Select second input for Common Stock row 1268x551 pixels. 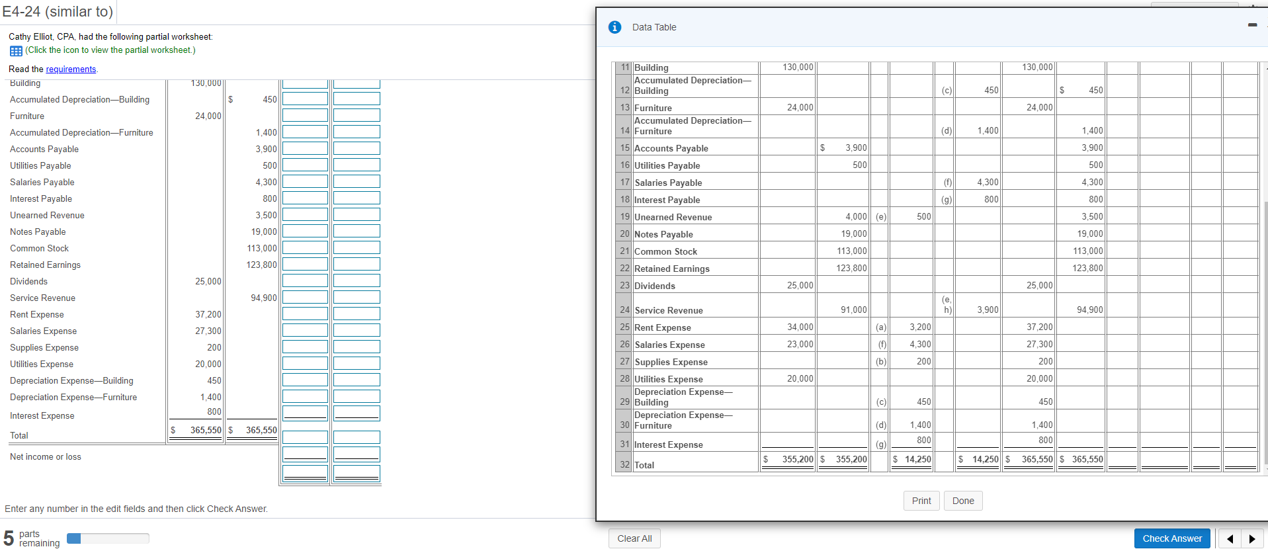click(x=357, y=247)
